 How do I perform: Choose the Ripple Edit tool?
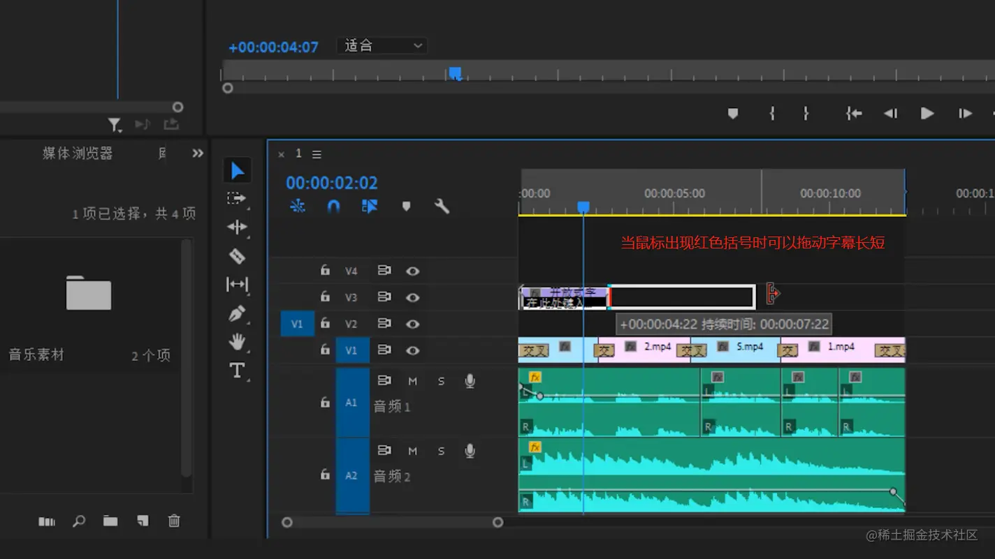(237, 227)
